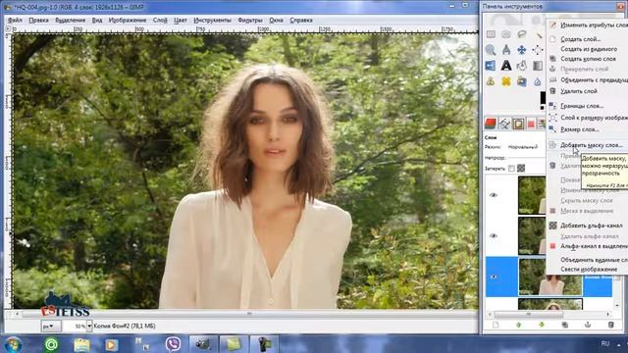Select the Measure compass tool
This screenshot has width=628, height=353.
click(506, 50)
